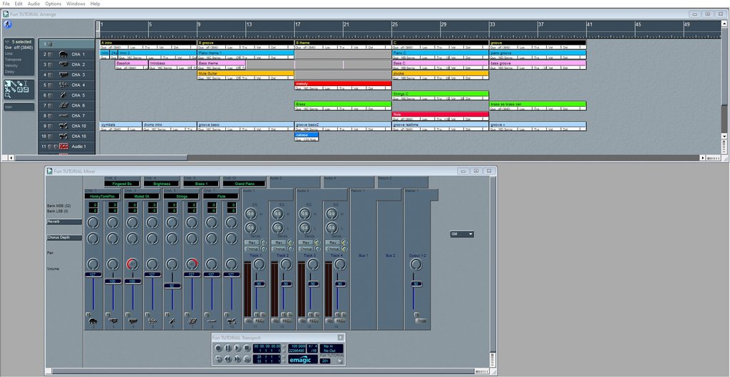Image resolution: width=730 pixels, height=377 pixels.
Task: Open the dropdown arrow in Transport panel
Action: pos(340,361)
